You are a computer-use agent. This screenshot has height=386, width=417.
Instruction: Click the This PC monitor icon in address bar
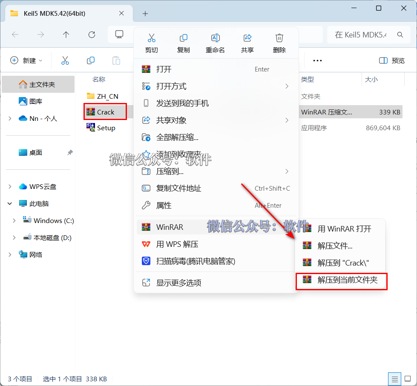coord(119,34)
